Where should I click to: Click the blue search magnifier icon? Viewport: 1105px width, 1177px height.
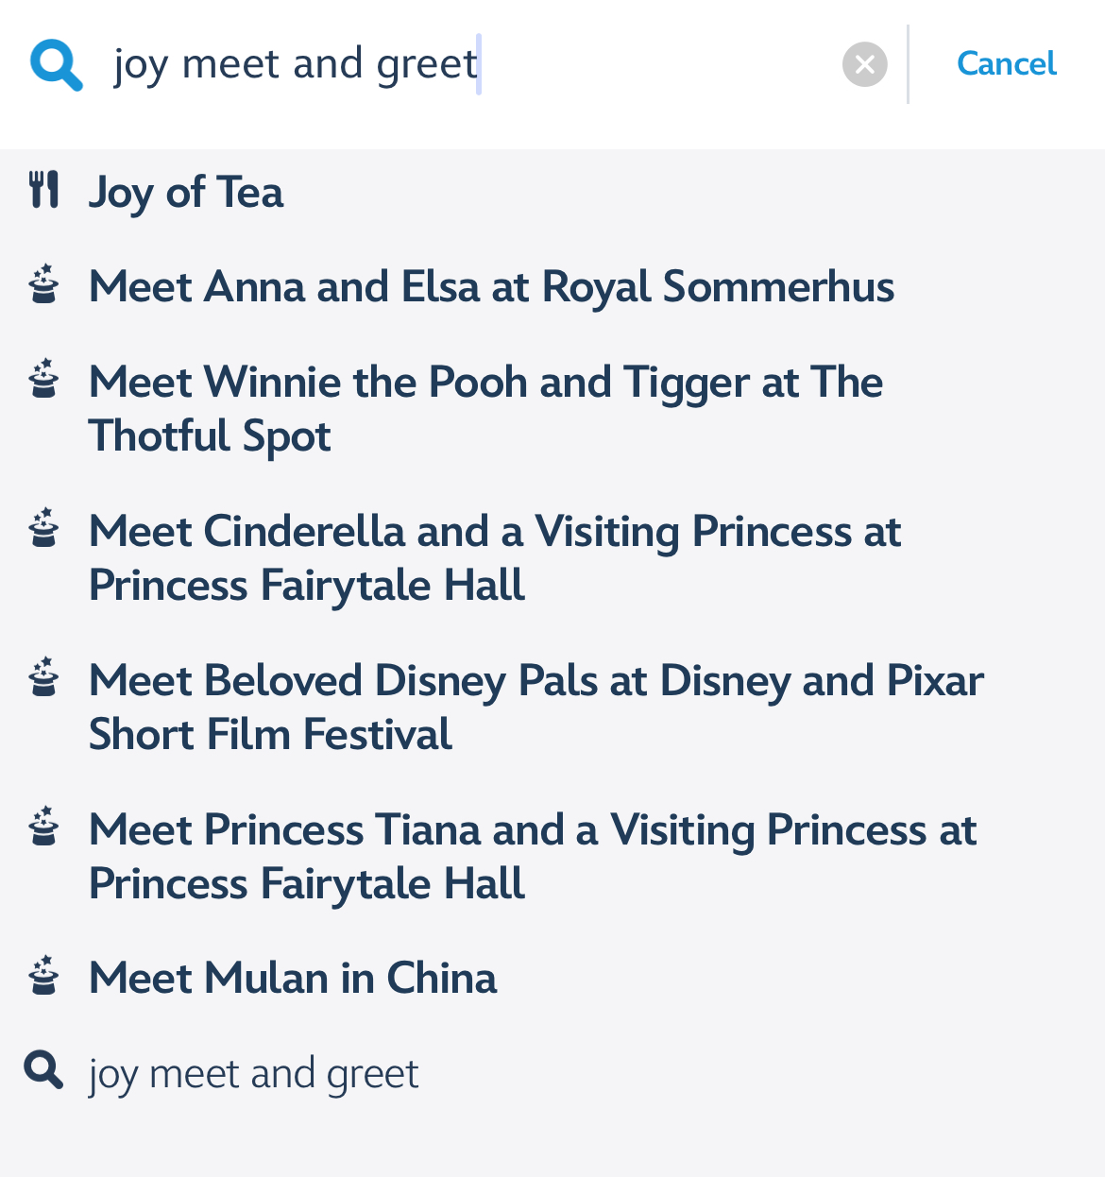56,64
